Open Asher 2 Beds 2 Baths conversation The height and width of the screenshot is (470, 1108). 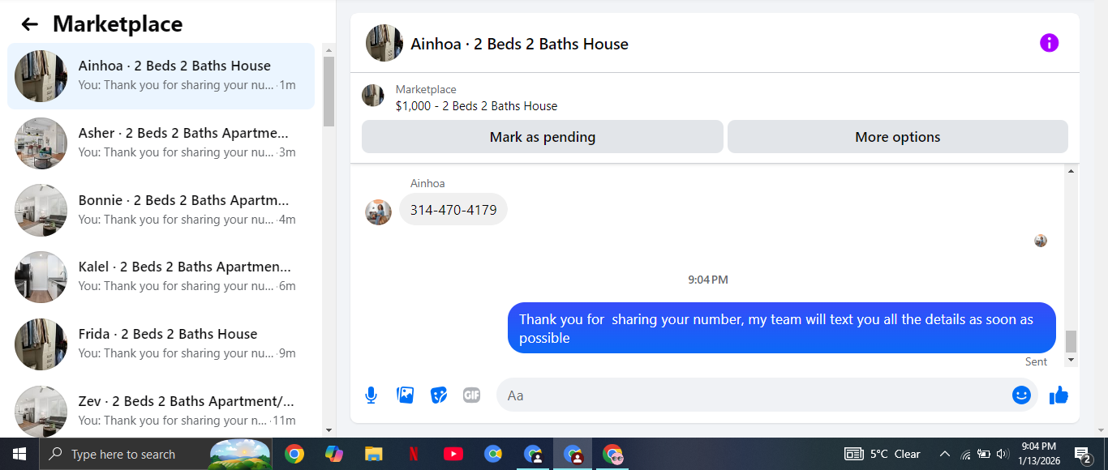tap(161, 143)
